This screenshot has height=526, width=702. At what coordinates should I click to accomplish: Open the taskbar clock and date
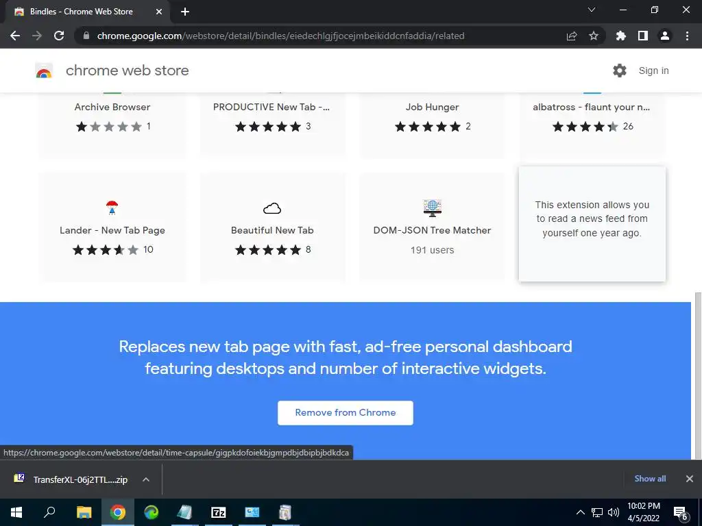coord(644,512)
